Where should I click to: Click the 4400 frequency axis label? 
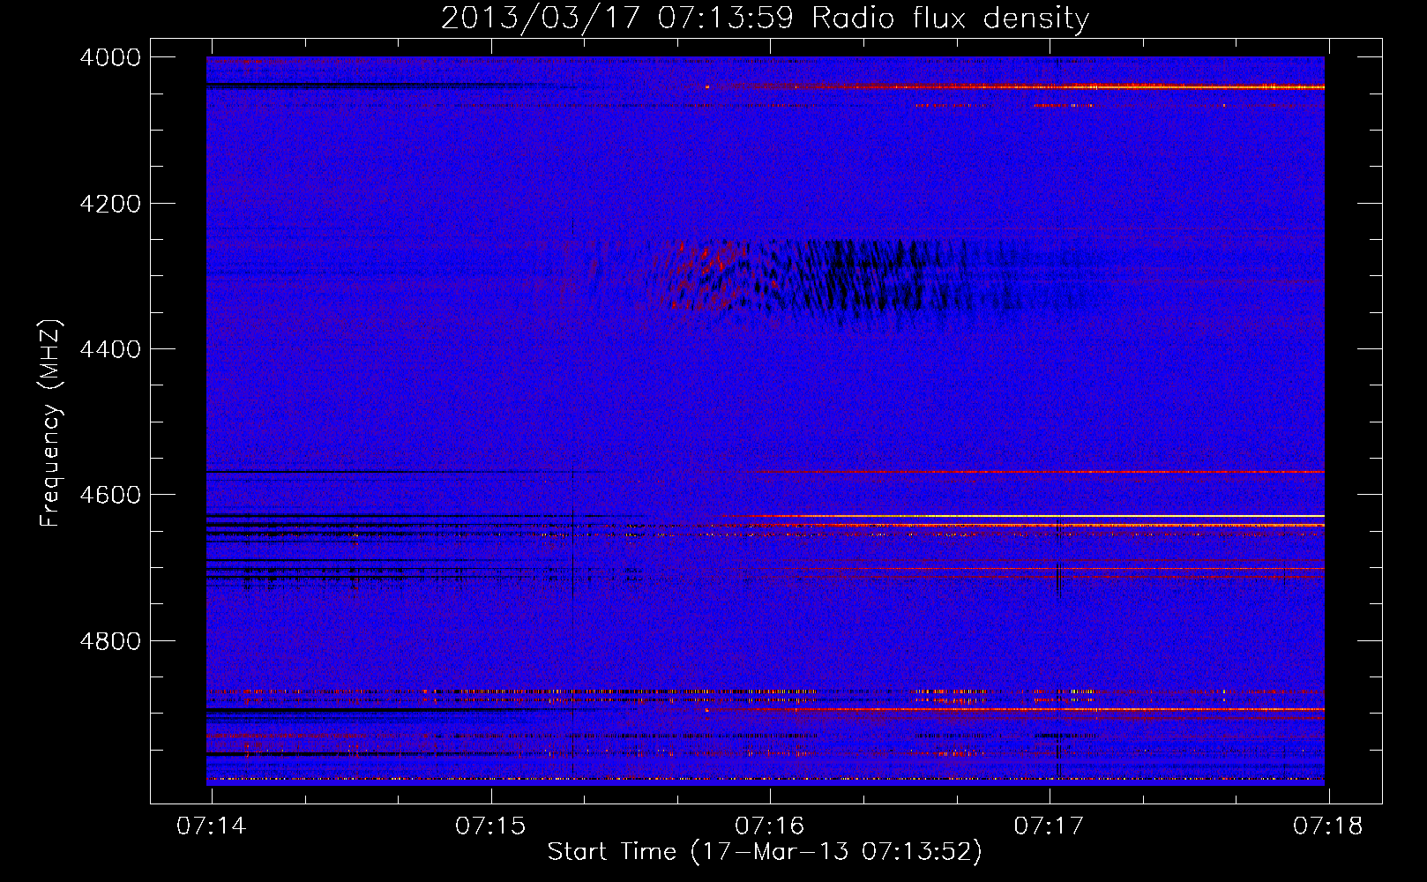pos(110,349)
